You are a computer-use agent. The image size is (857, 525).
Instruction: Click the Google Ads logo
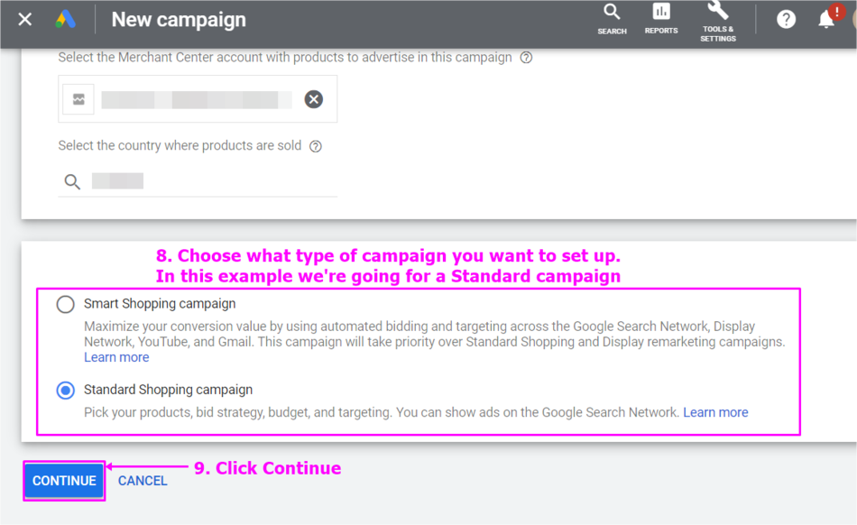click(66, 20)
